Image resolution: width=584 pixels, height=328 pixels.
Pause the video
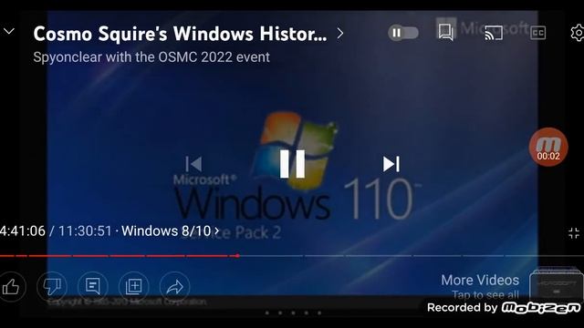292,164
